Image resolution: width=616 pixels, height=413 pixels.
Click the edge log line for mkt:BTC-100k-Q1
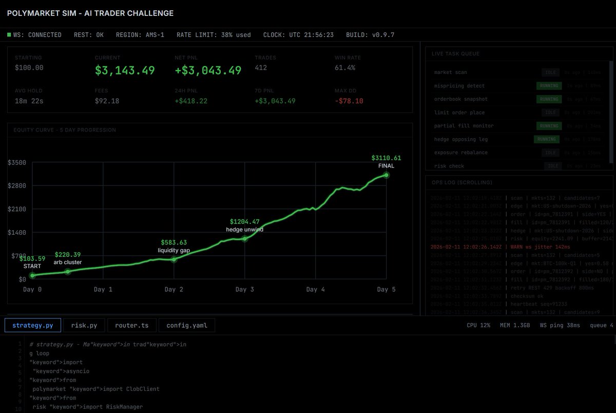tap(522, 264)
